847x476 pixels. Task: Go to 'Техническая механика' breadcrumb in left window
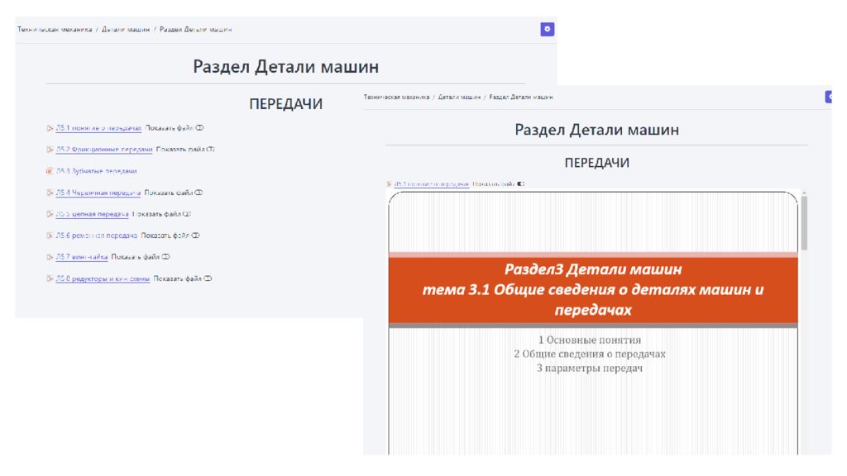click(x=55, y=29)
